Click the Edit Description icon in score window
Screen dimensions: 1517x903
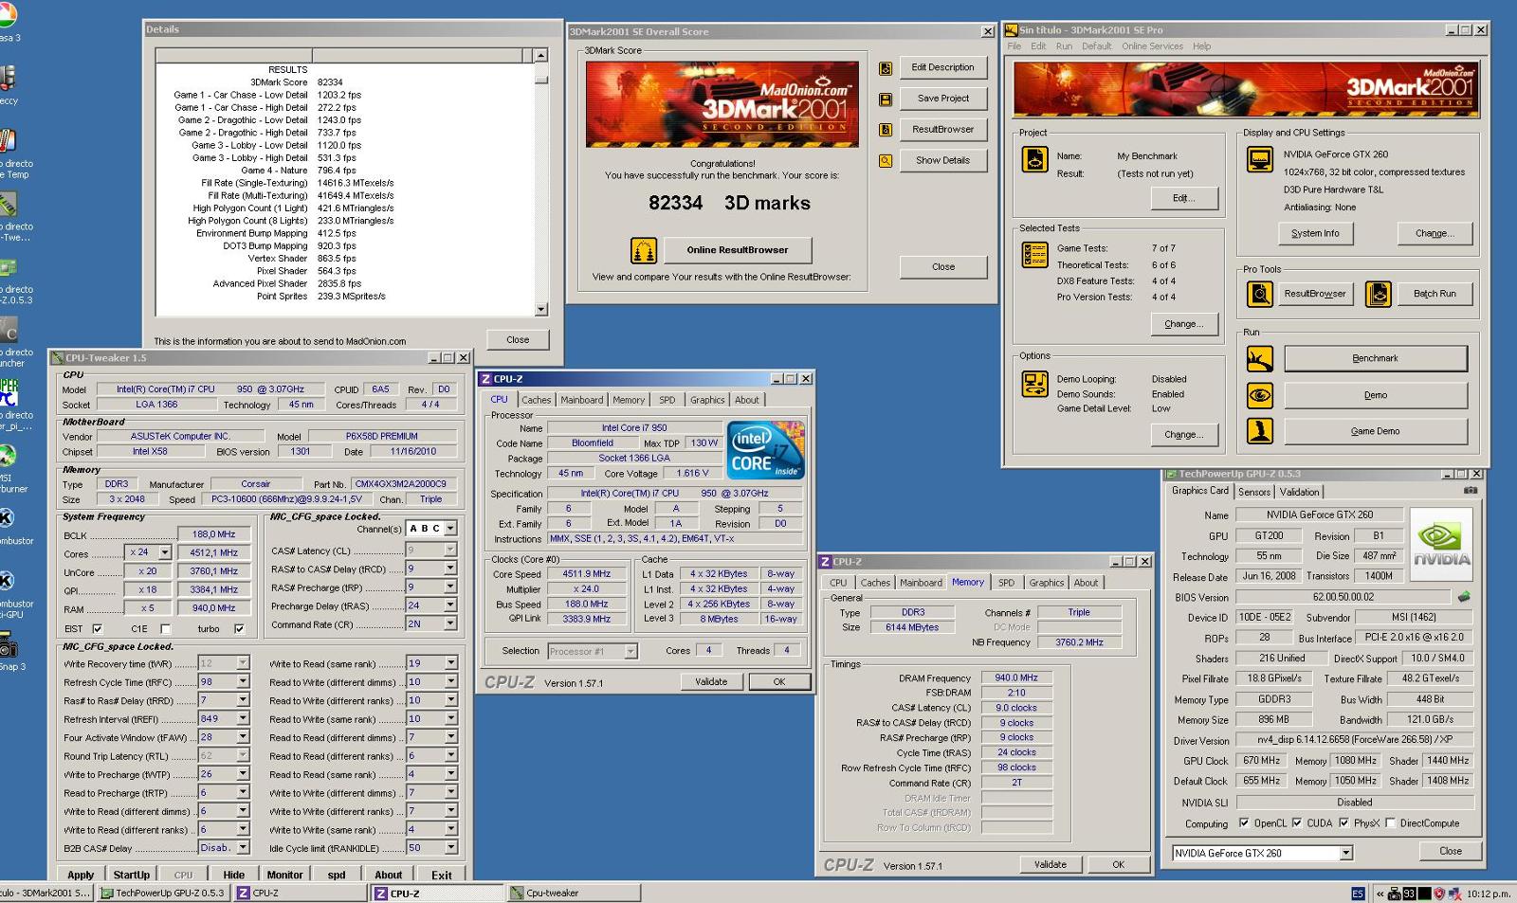tap(886, 68)
